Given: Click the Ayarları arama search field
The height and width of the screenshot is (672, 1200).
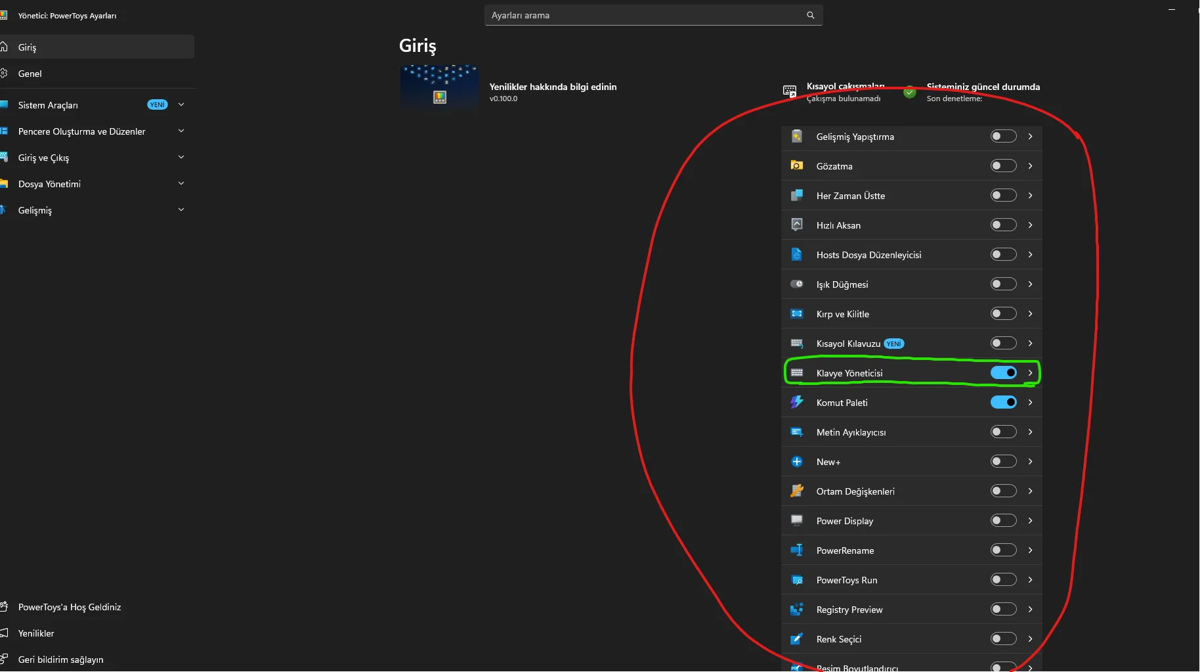Looking at the screenshot, I should coord(653,15).
